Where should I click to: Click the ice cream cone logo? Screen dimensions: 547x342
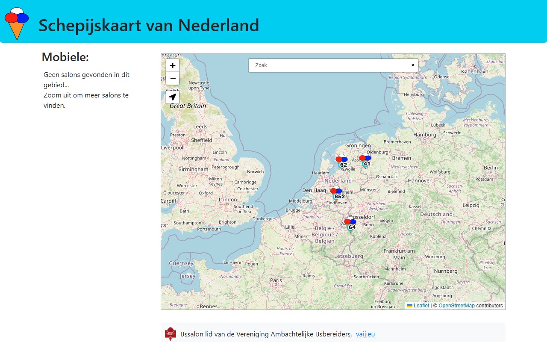[x=17, y=24]
